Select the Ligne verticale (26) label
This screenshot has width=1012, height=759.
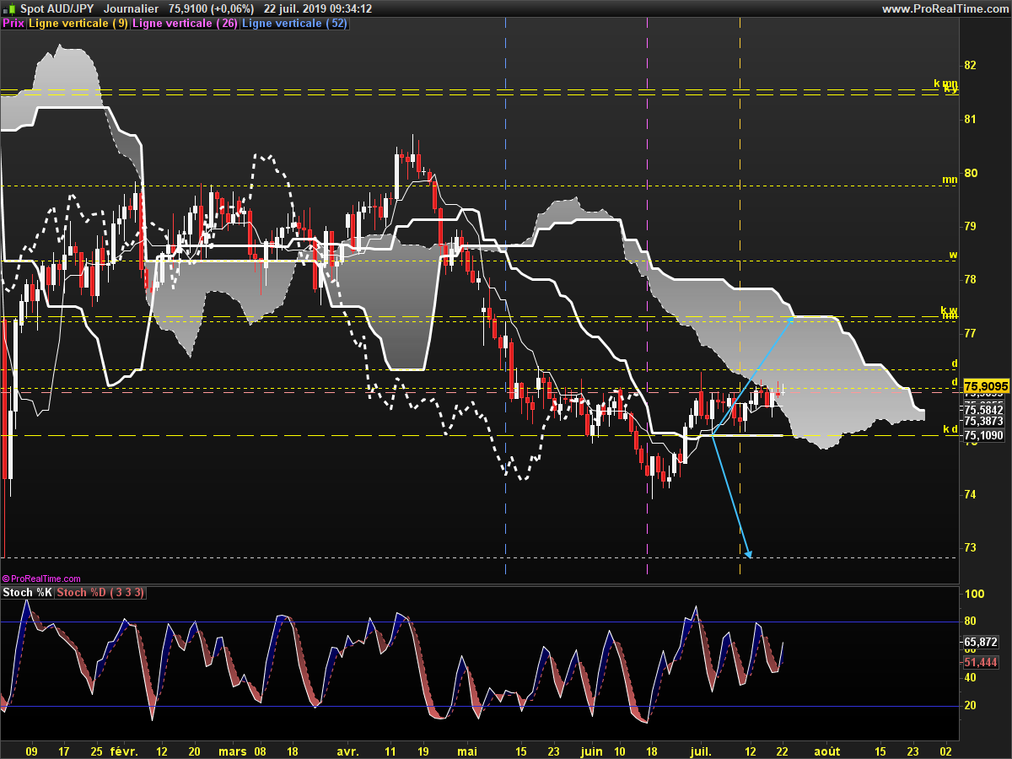point(185,24)
